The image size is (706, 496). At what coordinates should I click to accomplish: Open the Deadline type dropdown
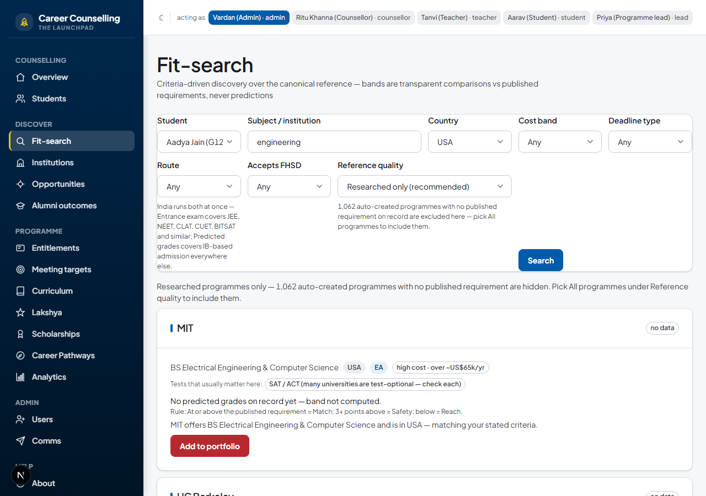[x=650, y=142]
